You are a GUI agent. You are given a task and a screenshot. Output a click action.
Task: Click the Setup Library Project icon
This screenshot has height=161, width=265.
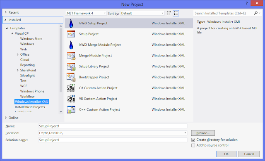click(x=71, y=66)
